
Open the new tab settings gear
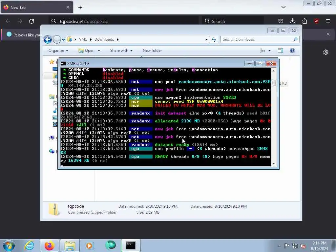pos(326,52)
